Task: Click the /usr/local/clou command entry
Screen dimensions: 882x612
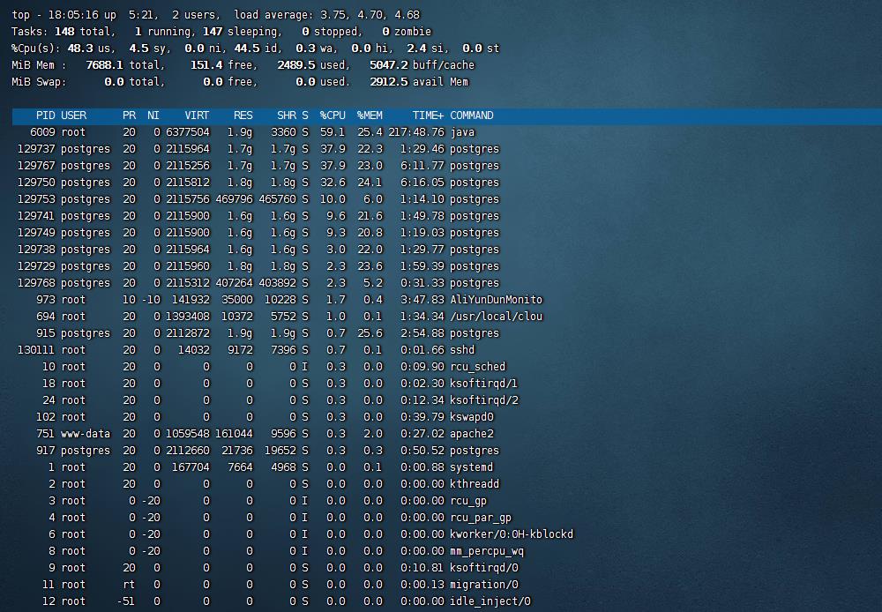Action: tap(496, 317)
